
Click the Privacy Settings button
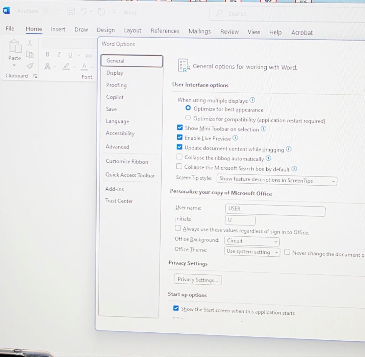[198, 280]
